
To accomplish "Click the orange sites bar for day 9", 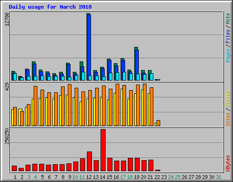I will click(x=70, y=105).
